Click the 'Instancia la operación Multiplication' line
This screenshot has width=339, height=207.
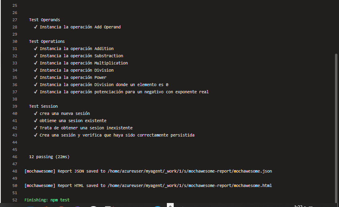click(81, 63)
